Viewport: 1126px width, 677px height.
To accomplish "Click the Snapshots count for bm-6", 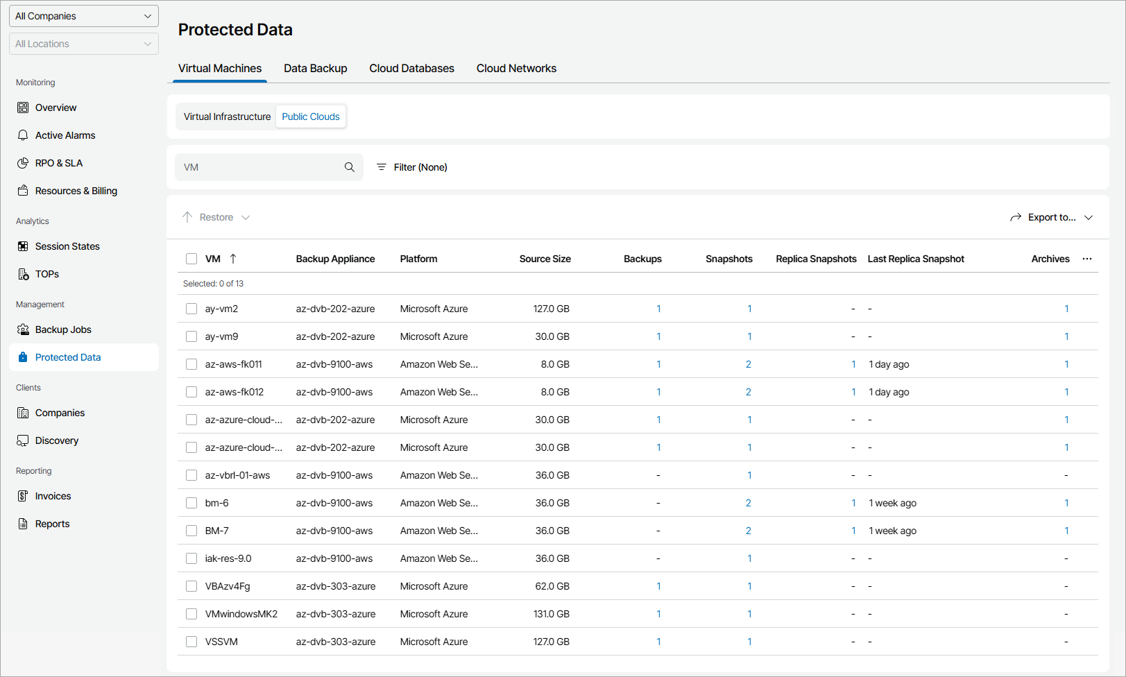I will point(749,502).
